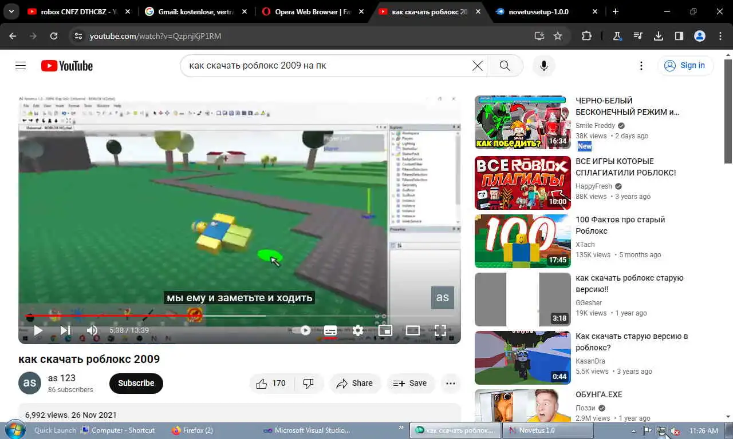Subscribe to the as 123 channel
This screenshot has width=733, height=439.
pyautogui.click(x=136, y=384)
